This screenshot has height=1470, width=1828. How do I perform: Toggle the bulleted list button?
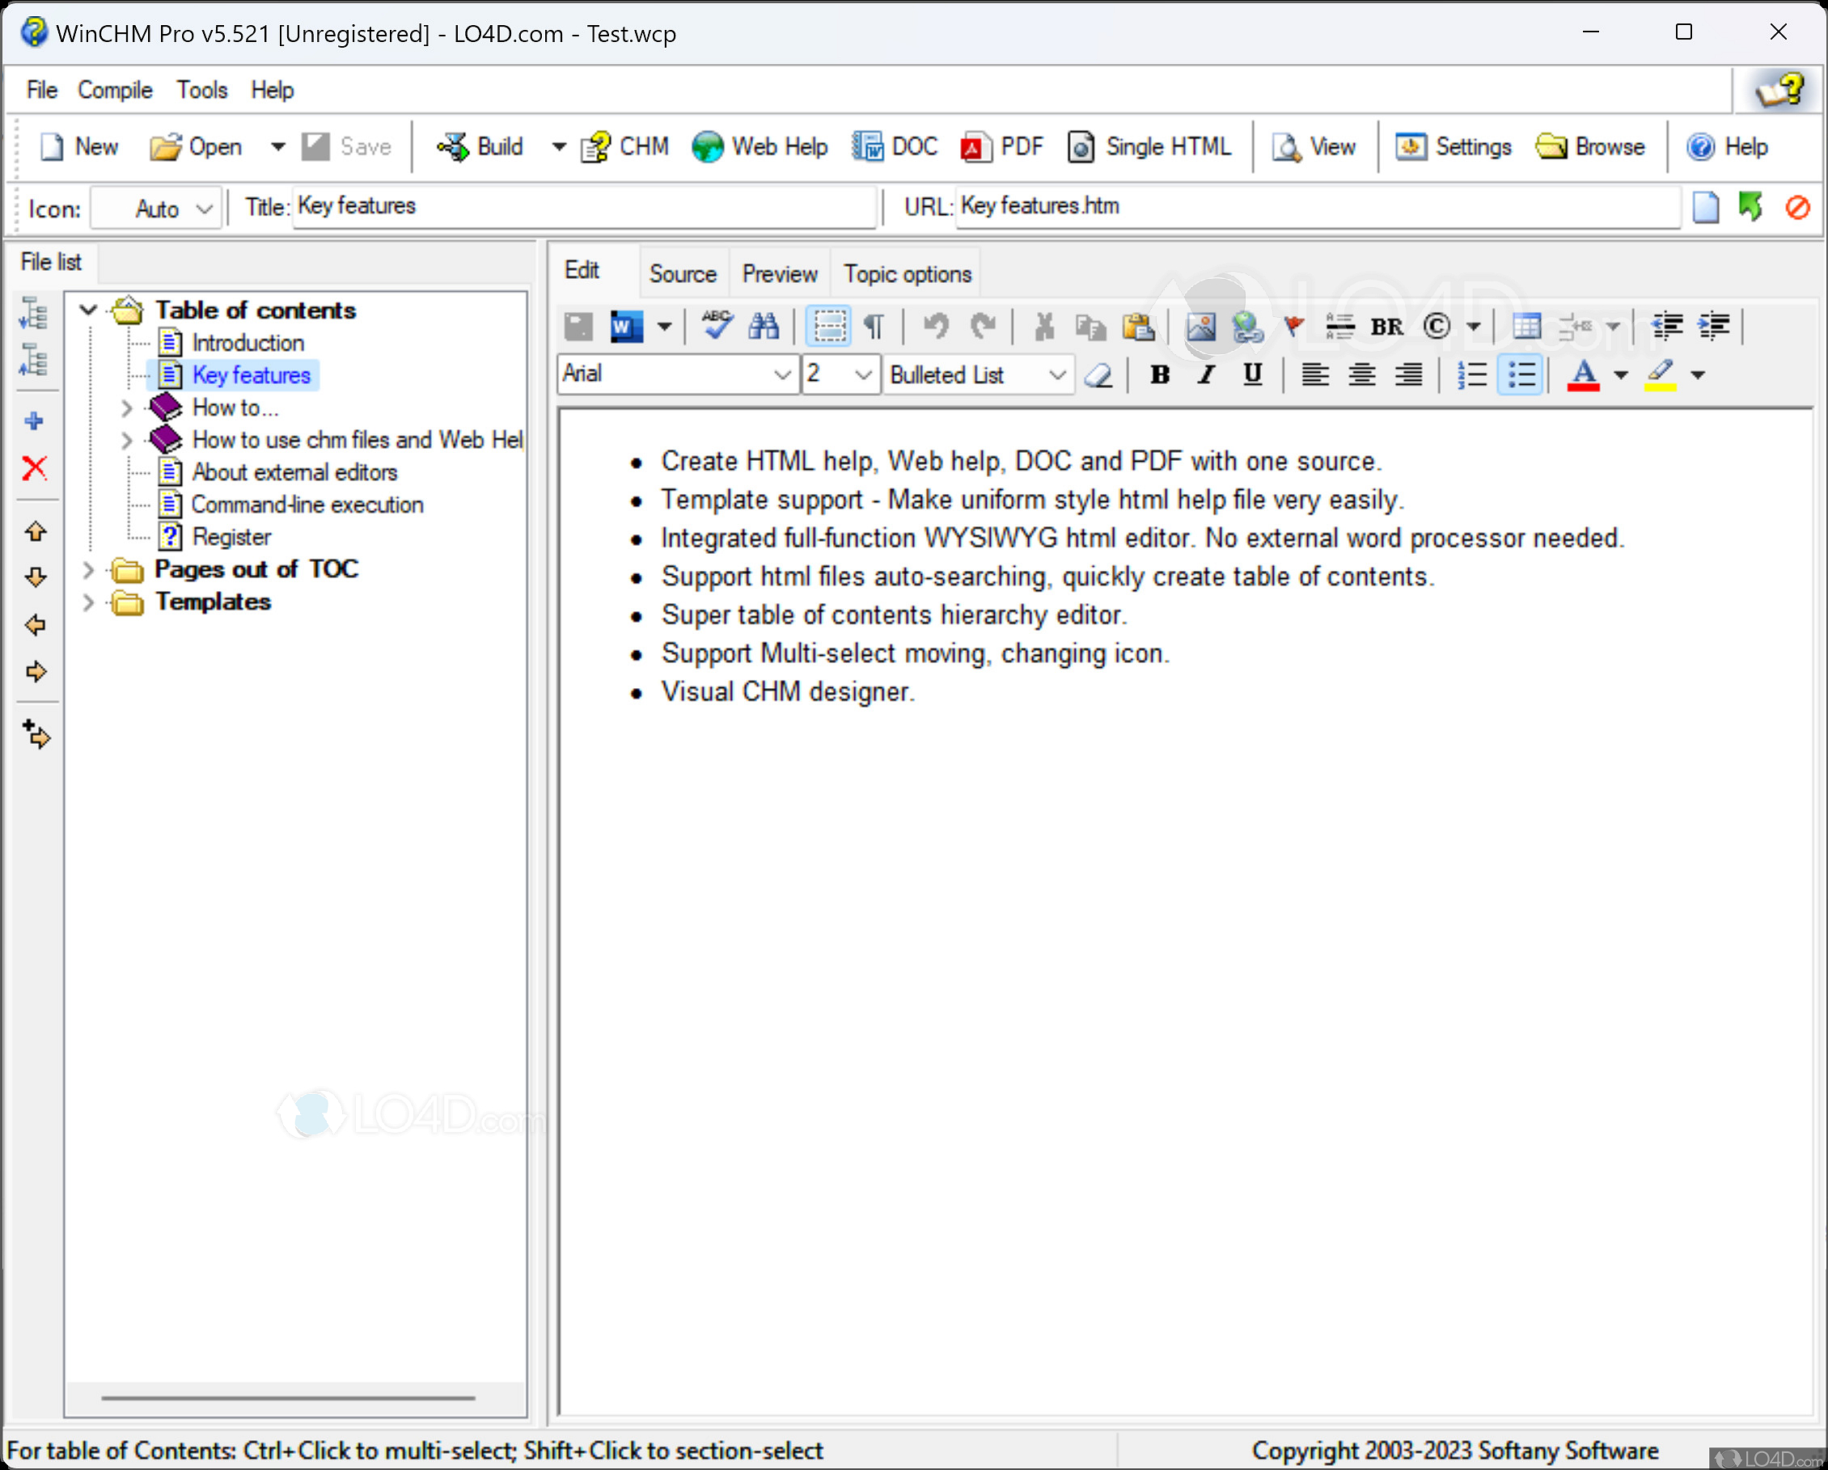click(x=1521, y=374)
